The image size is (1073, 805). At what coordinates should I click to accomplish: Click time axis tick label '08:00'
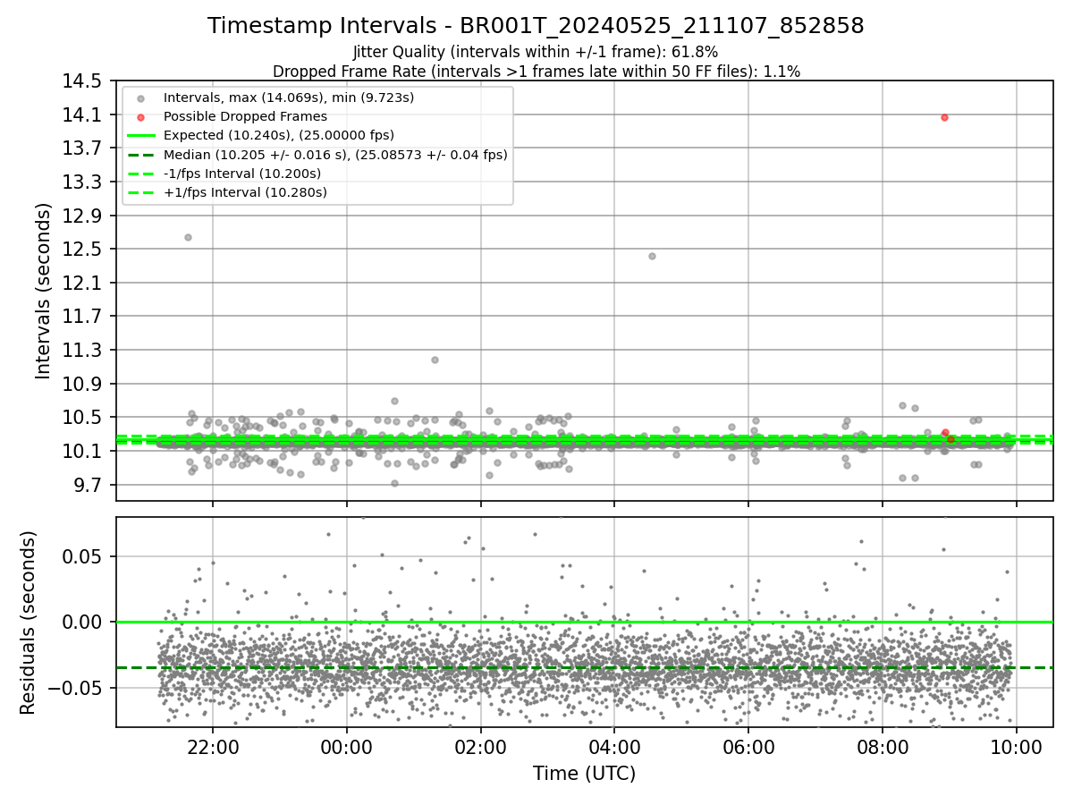pyautogui.click(x=883, y=746)
